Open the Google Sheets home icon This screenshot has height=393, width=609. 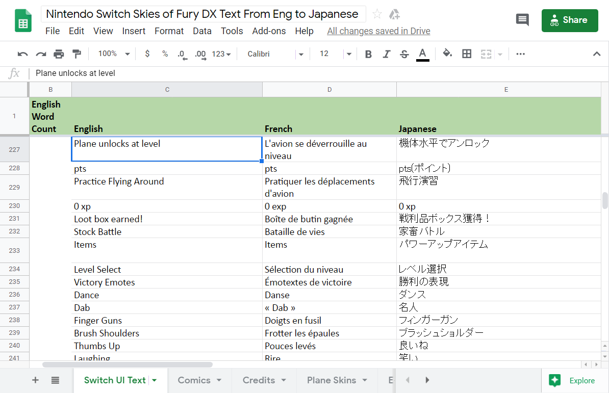pyautogui.click(x=23, y=20)
